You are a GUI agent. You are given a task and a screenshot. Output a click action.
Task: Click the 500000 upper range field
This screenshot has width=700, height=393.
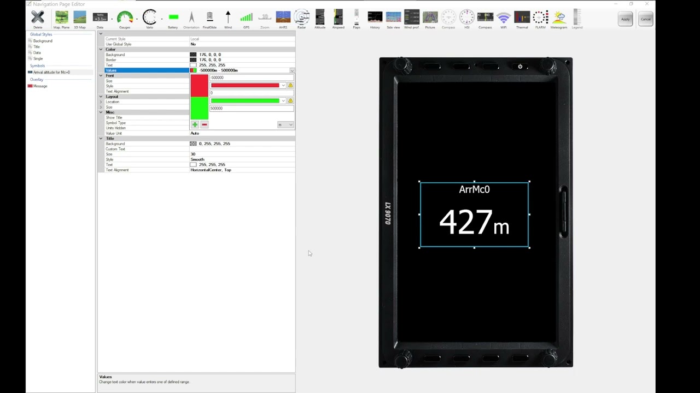252,108
